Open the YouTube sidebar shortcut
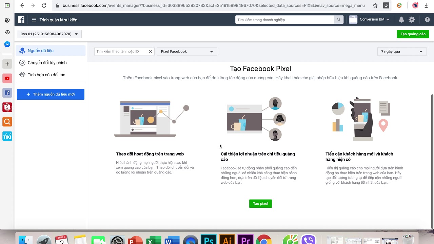The width and height of the screenshot is (434, 244). pos(7,78)
